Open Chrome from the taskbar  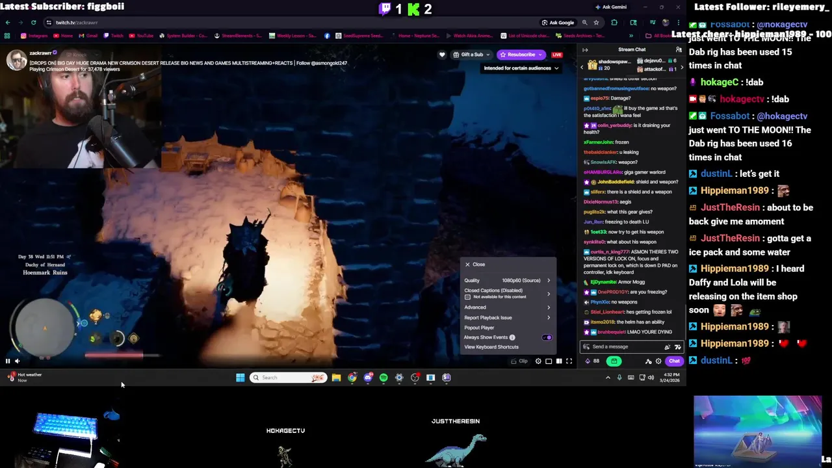352,378
